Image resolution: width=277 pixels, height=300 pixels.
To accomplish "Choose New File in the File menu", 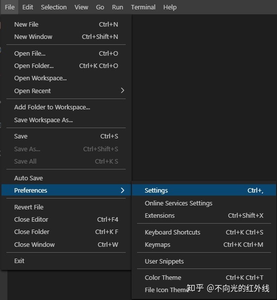I will [x=66, y=25].
